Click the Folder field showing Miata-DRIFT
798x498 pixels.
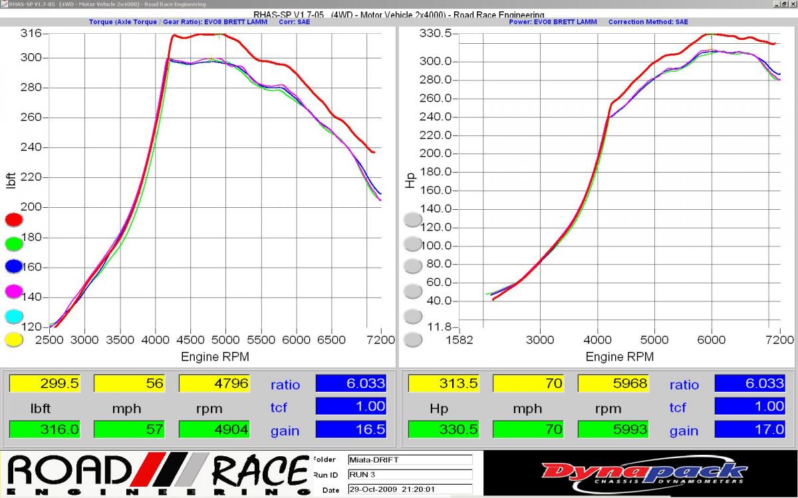pos(410,459)
